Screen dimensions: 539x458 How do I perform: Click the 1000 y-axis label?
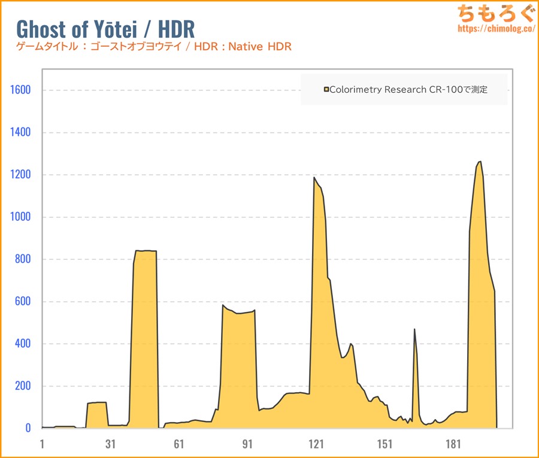point(19,217)
